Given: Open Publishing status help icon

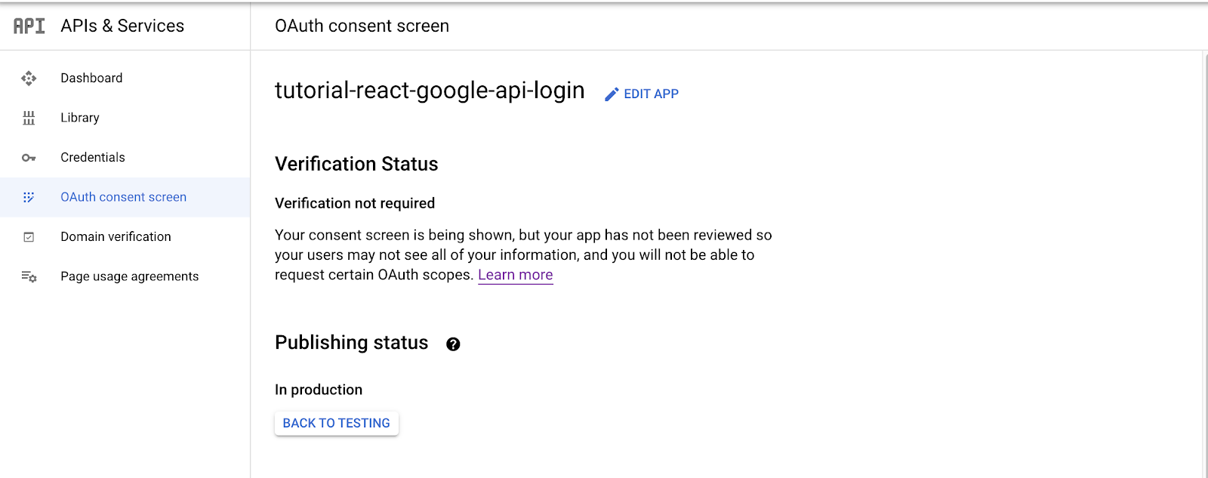Looking at the screenshot, I should click(453, 344).
